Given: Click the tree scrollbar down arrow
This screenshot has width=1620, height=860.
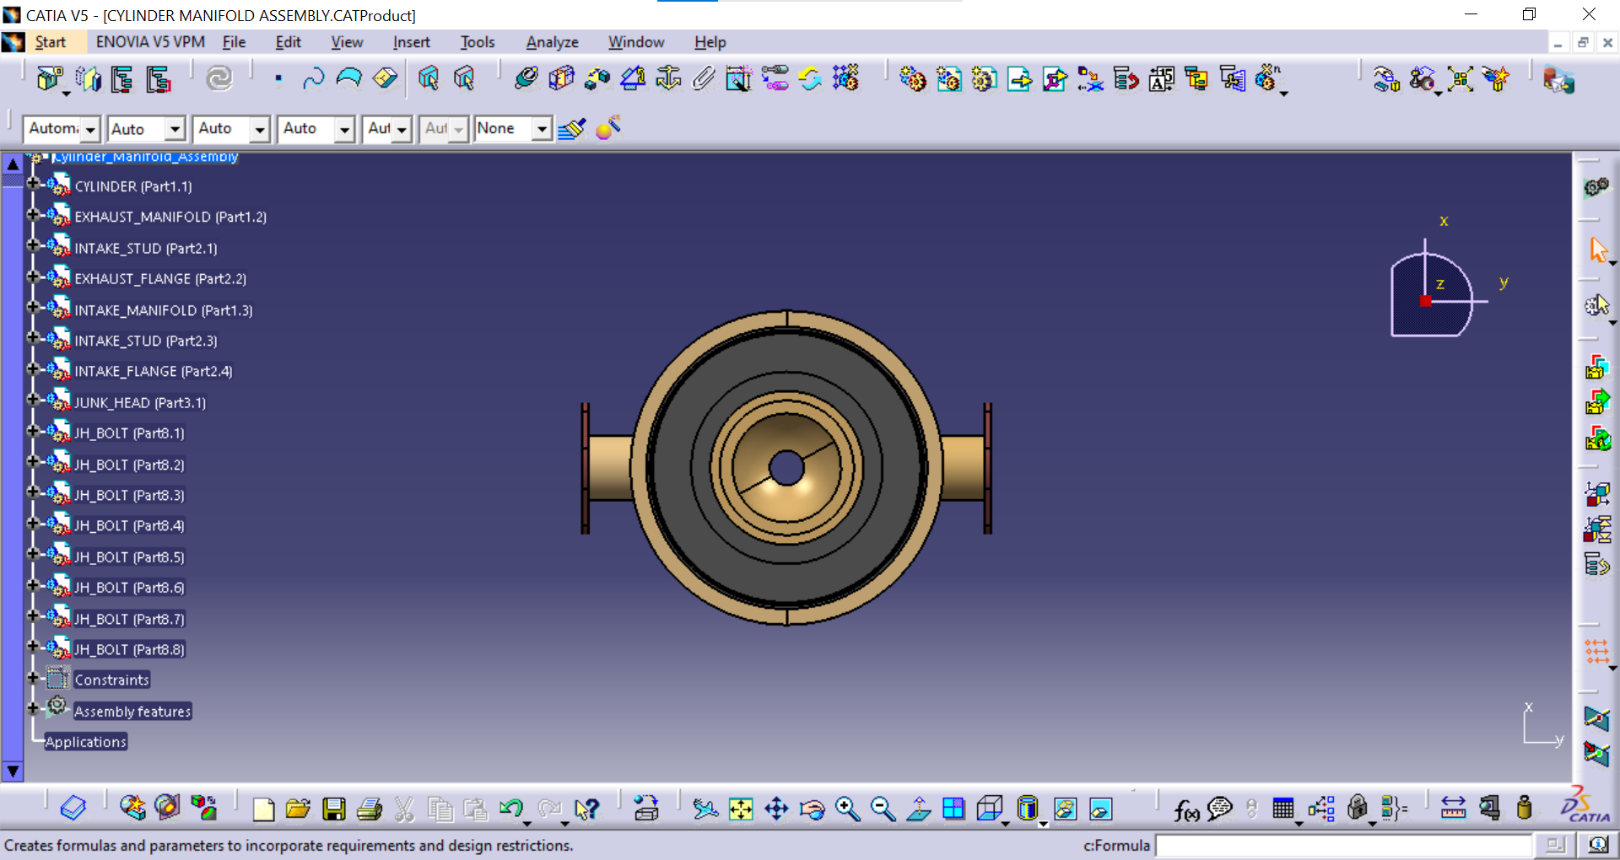Looking at the screenshot, I should click(13, 771).
